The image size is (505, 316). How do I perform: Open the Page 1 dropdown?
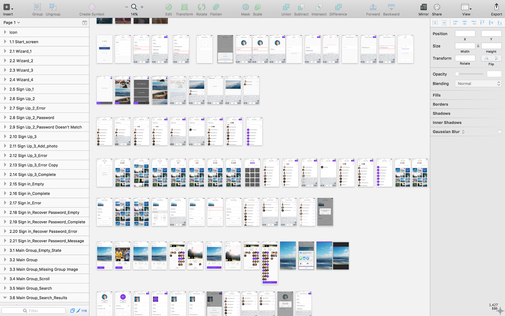point(12,22)
